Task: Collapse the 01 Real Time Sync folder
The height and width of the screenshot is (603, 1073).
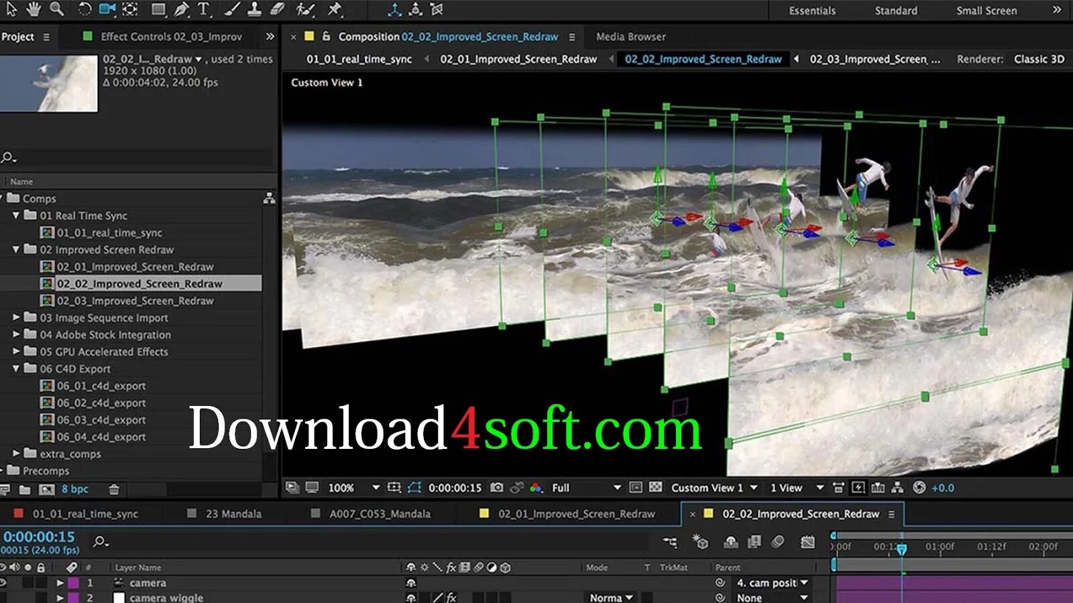Action: pos(16,215)
